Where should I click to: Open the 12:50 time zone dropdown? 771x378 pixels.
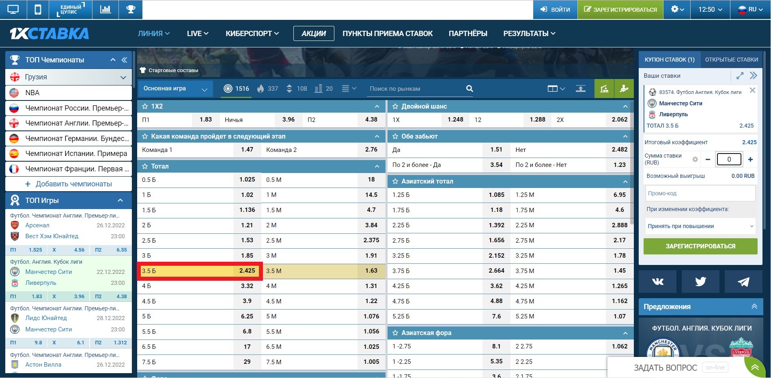tap(710, 9)
